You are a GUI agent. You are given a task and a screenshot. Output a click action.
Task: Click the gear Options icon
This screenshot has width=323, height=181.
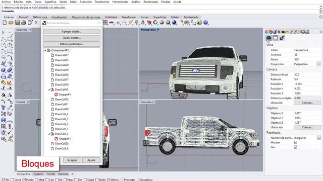click(x=187, y=23)
